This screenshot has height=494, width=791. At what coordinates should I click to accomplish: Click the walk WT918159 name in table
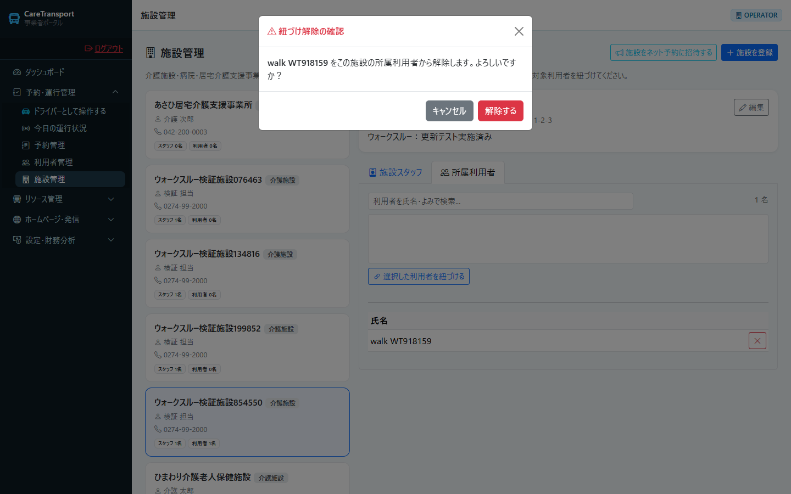(401, 341)
